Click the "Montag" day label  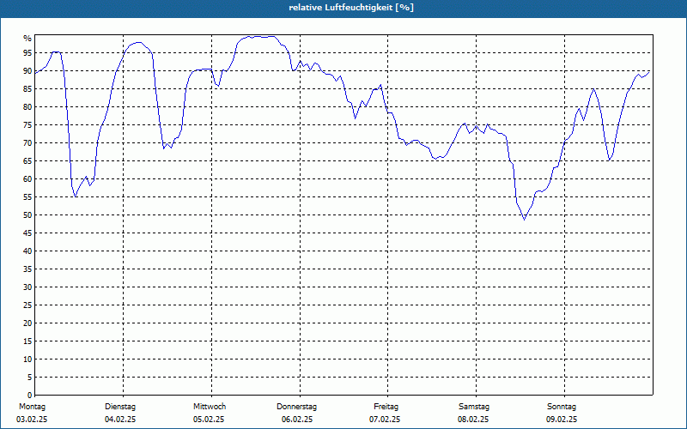tap(32, 407)
